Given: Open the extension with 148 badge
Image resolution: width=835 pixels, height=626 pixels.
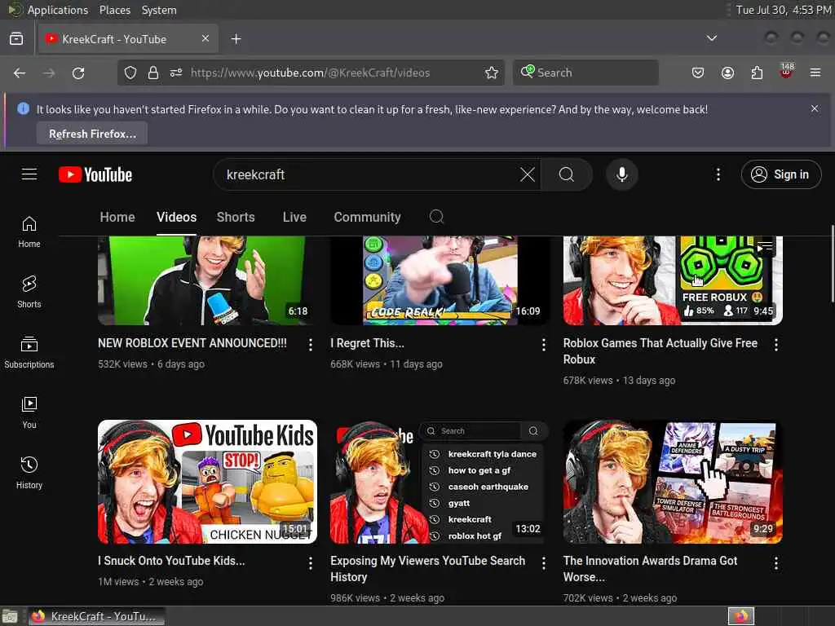Looking at the screenshot, I should [786, 72].
